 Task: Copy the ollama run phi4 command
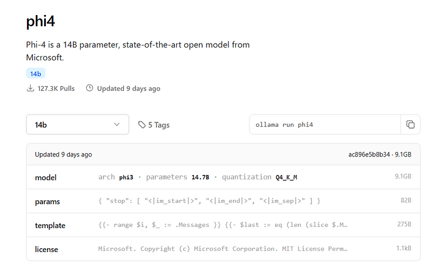410,125
